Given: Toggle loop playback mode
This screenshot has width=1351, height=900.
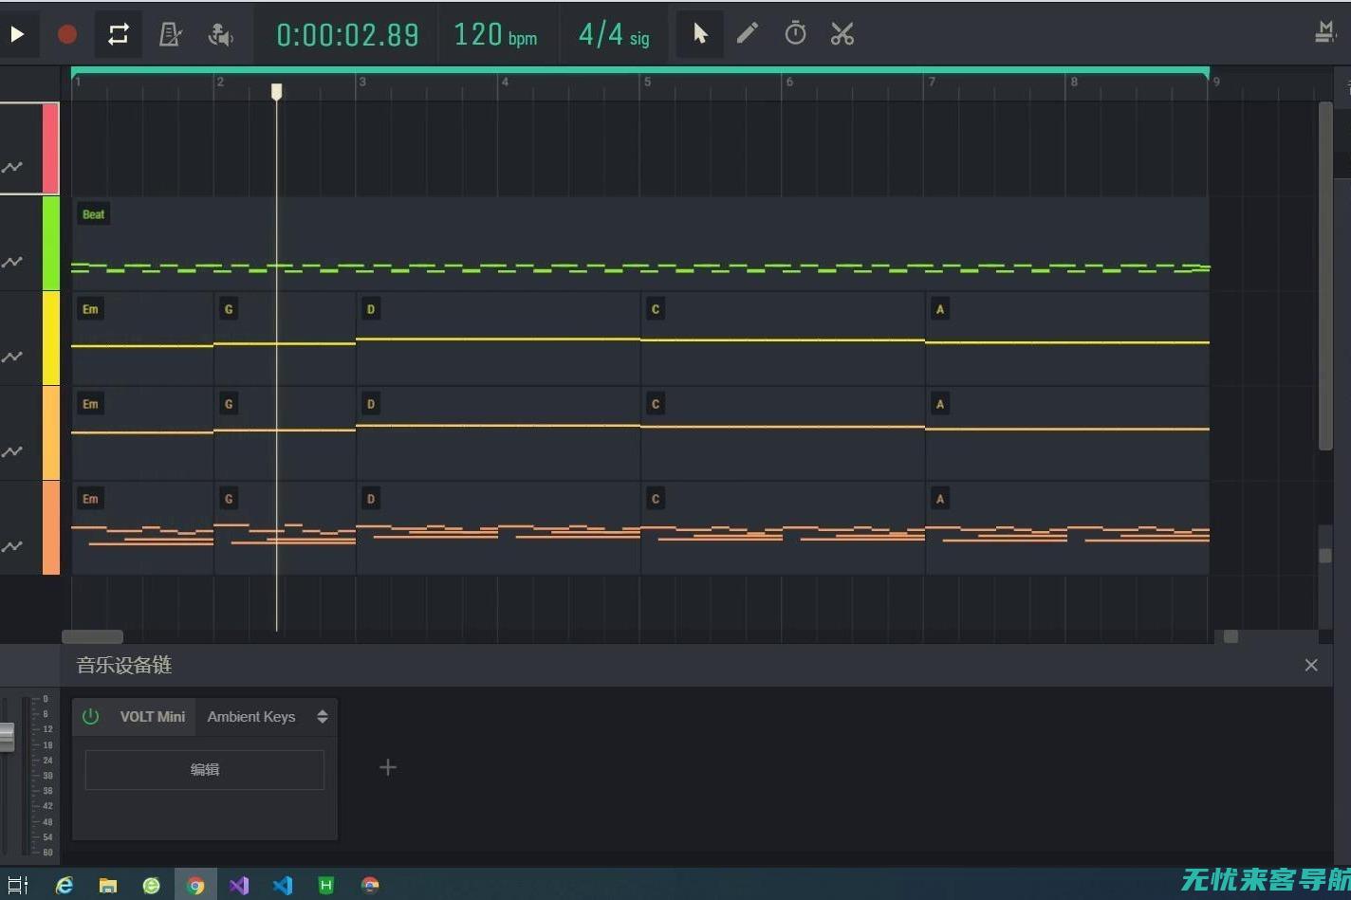Looking at the screenshot, I should tap(119, 34).
